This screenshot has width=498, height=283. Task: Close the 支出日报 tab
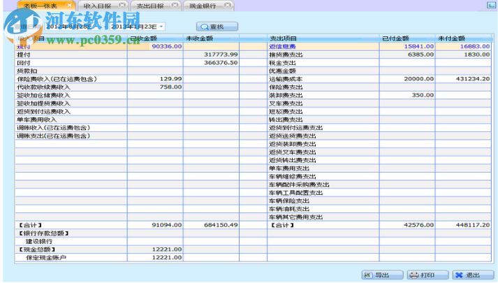175,5
